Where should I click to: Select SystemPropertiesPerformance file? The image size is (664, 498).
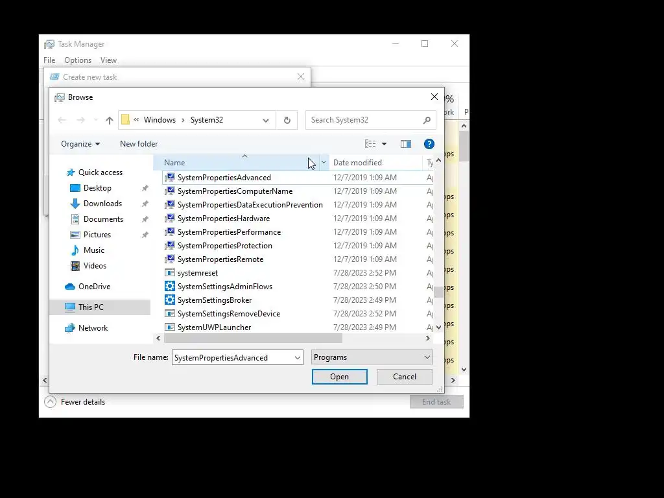coord(229,232)
